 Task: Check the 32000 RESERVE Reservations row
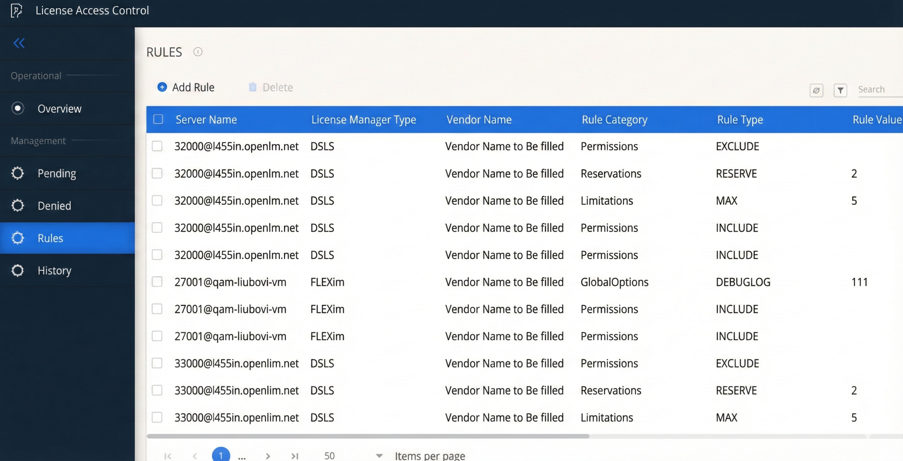click(x=157, y=173)
